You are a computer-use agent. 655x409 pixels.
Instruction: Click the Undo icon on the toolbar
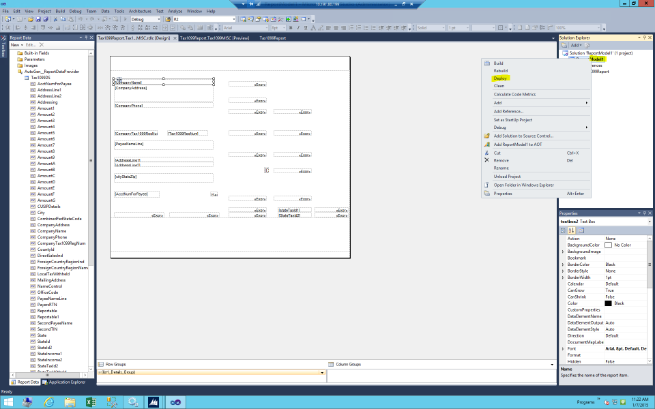click(x=80, y=20)
